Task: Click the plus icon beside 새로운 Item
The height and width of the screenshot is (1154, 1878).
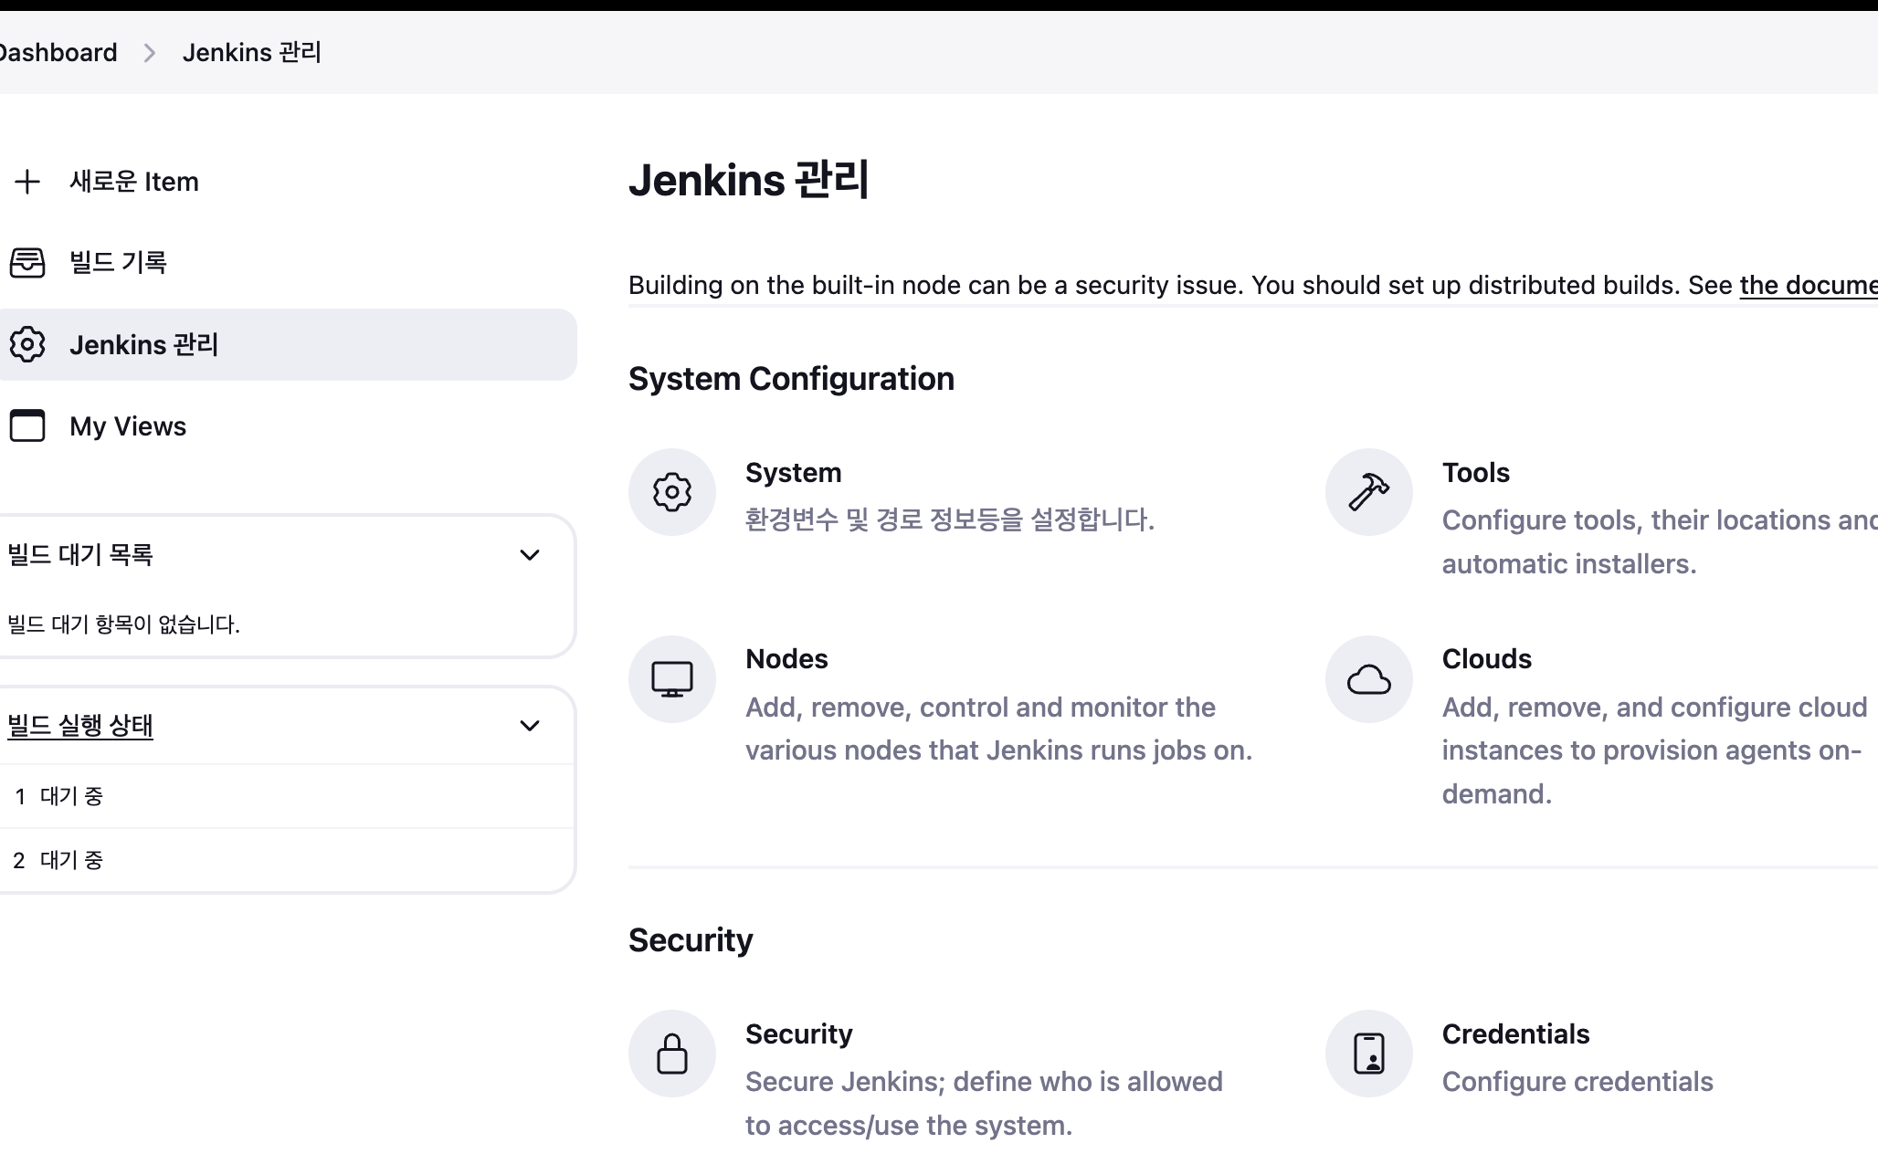Action: pyautogui.click(x=27, y=182)
